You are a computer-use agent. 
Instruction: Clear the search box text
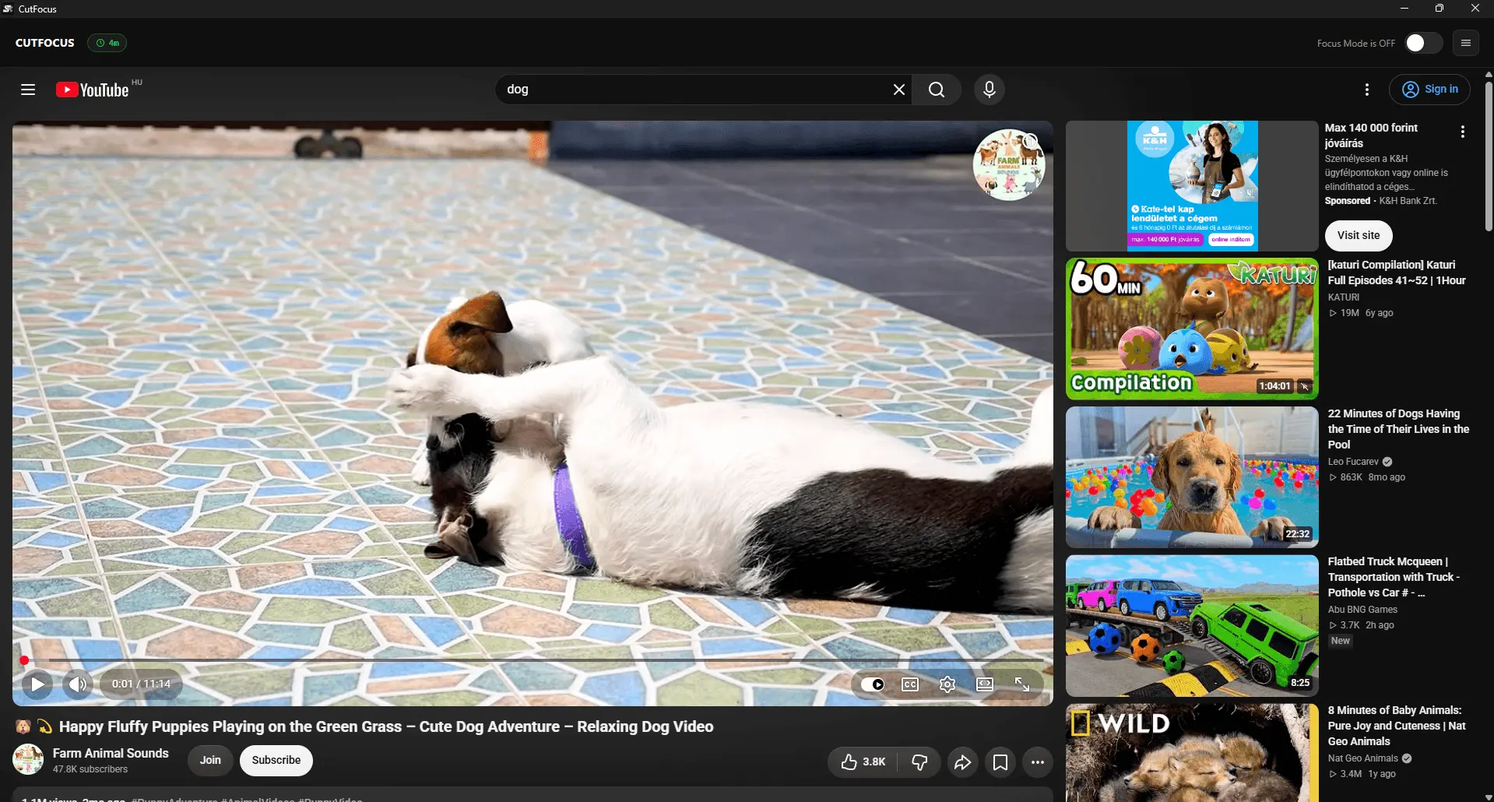[898, 90]
